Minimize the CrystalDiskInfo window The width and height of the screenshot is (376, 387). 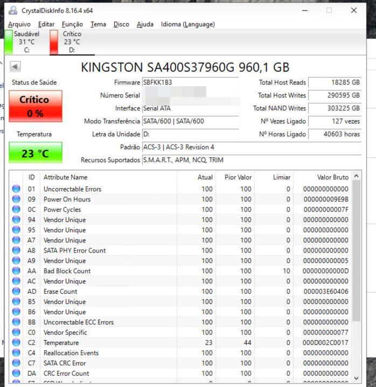pos(305,10)
